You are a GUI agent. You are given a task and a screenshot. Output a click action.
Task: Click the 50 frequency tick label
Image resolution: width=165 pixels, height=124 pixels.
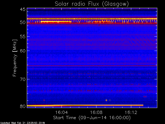point(23,22)
